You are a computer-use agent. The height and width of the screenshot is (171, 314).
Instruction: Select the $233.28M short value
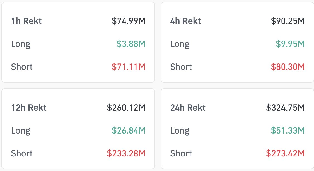coord(126,153)
